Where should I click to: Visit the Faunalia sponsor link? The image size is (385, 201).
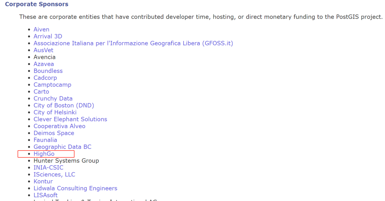coord(45,140)
